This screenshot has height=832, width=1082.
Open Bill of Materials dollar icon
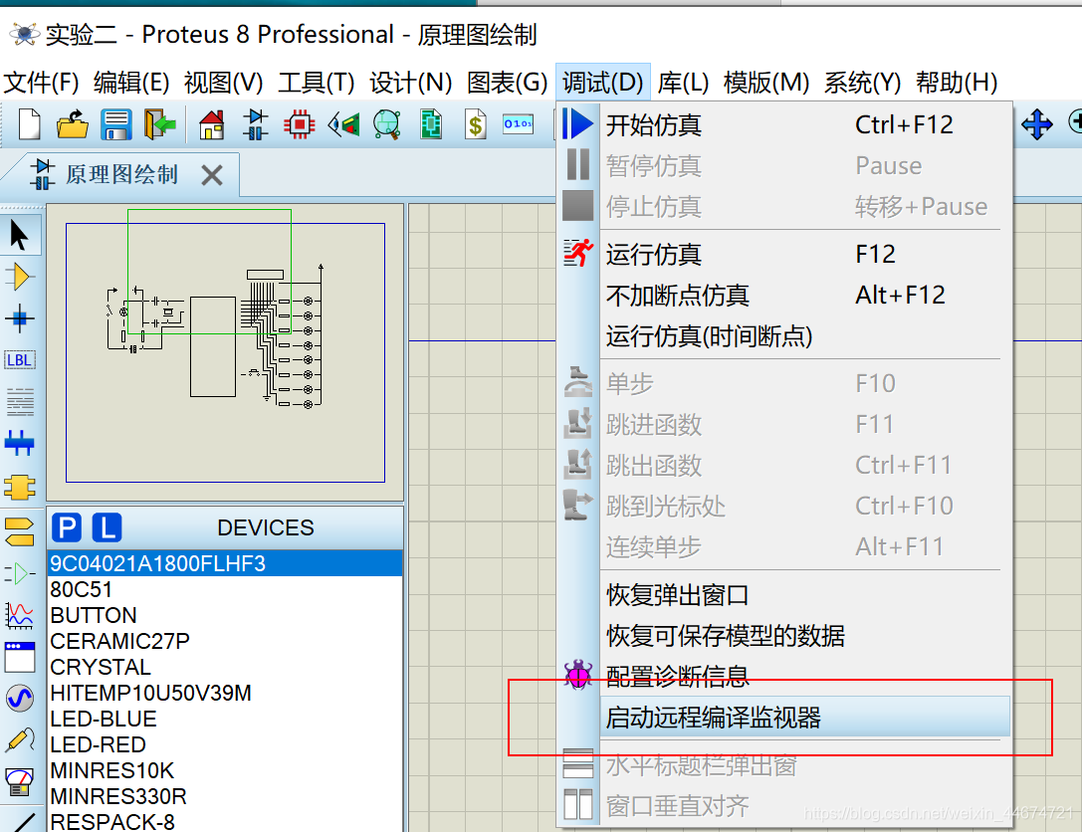pos(476,124)
